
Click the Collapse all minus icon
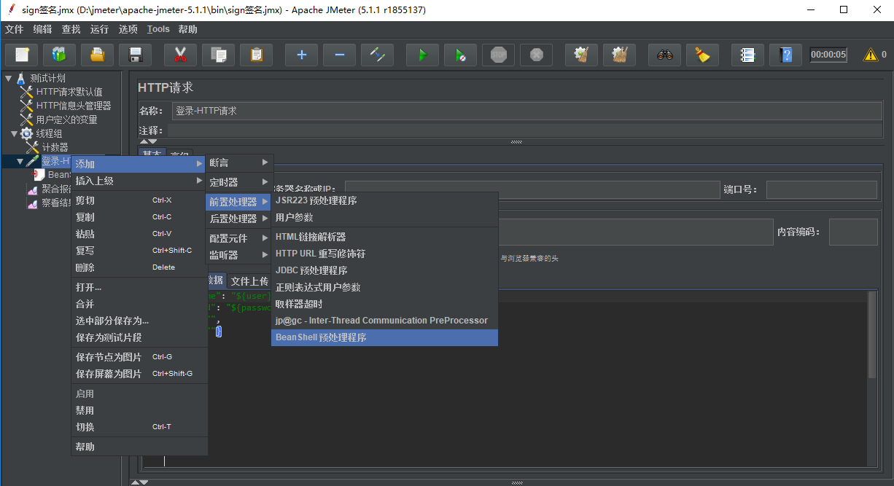[339, 55]
